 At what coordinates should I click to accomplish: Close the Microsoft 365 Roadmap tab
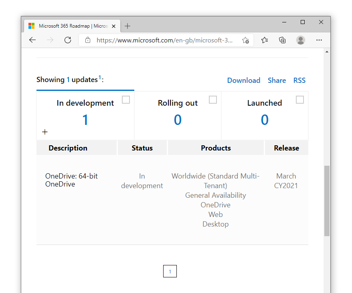click(113, 26)
